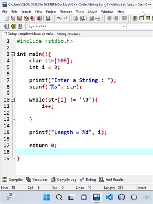Viewport: 153px width, 204px height.
Task: Open the AStyle menu
Action: (x=92, y=12)
